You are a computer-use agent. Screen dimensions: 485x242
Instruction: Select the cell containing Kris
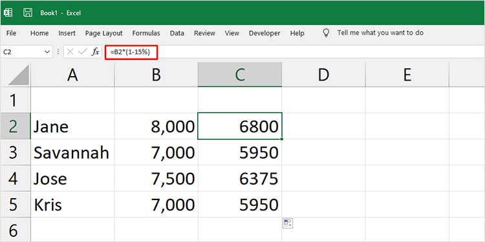click(72, 204)
